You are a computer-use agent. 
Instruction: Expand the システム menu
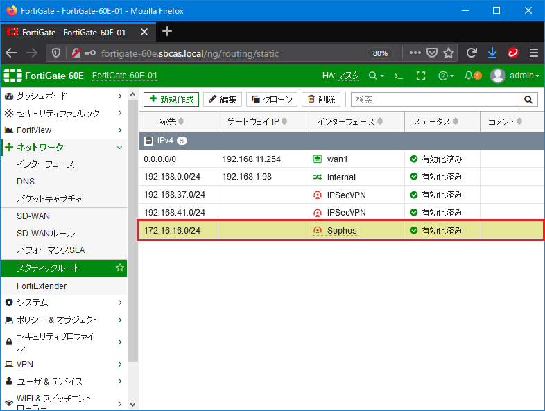[x=64, y=303]
